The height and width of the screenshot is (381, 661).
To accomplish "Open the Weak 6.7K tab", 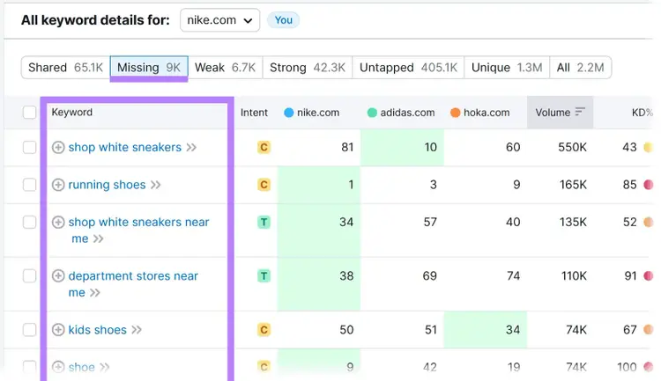I will pyautogui.click(x=225, y=68).
